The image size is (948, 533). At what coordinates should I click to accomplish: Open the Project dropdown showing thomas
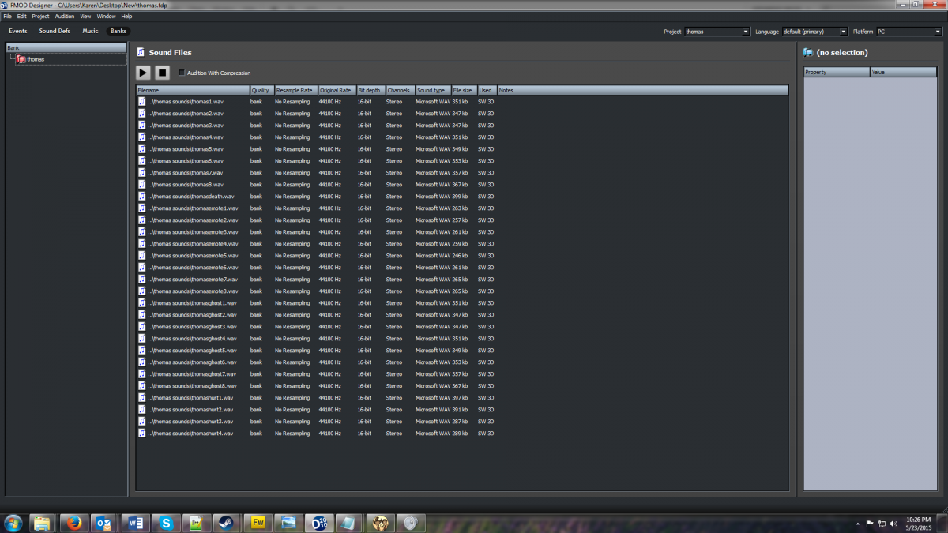pyautogui.click(x=717, y=32)
